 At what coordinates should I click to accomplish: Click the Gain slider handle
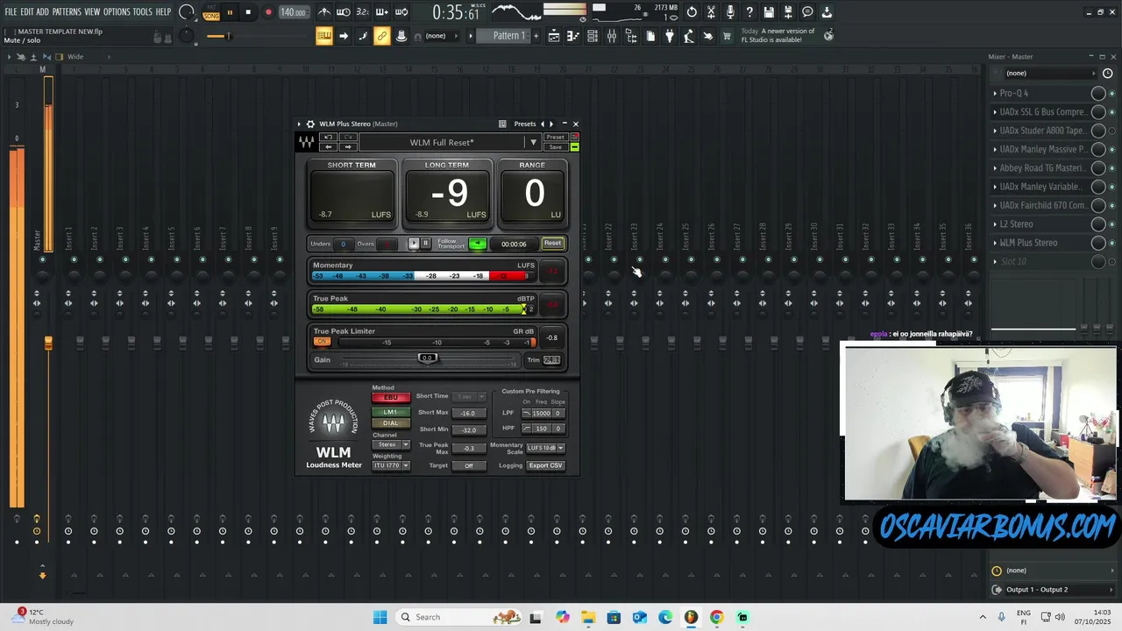pos(427,358)
